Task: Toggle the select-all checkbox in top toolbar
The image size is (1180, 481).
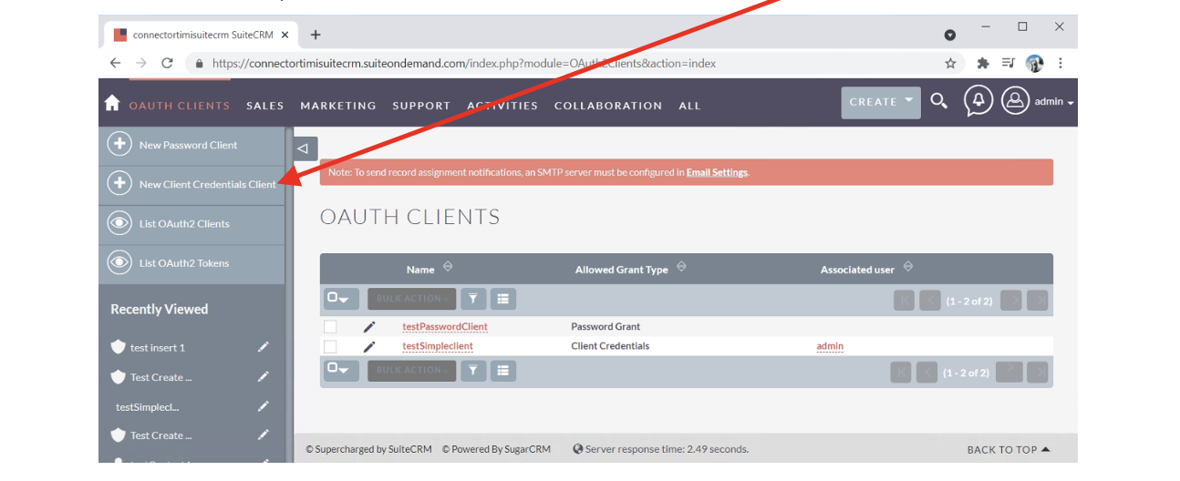Action: (x=335, y=299)
